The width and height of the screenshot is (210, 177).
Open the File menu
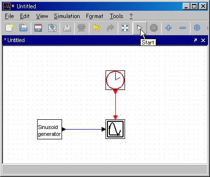(x=9, y=16)
